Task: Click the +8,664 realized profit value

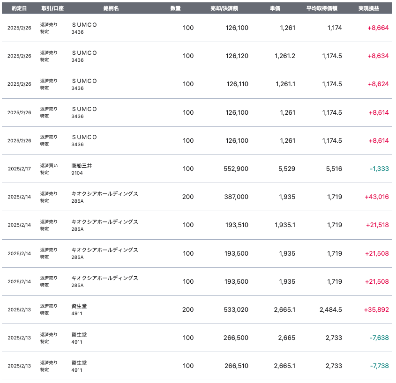Action: [378, 28]
